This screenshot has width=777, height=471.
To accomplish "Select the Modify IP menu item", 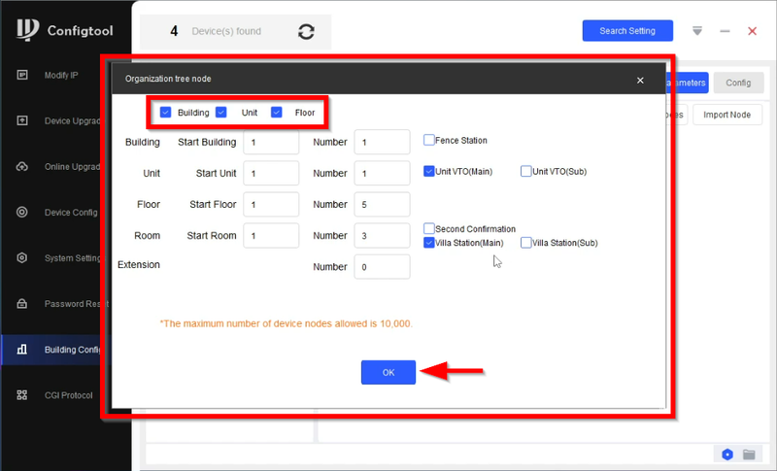I will (x=61, y=76).
